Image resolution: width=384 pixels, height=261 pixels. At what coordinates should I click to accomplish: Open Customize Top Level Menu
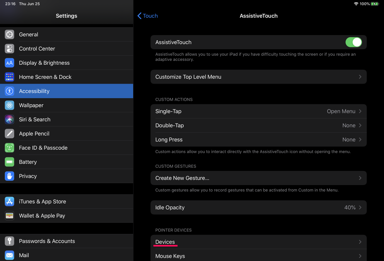coord(259,77)
